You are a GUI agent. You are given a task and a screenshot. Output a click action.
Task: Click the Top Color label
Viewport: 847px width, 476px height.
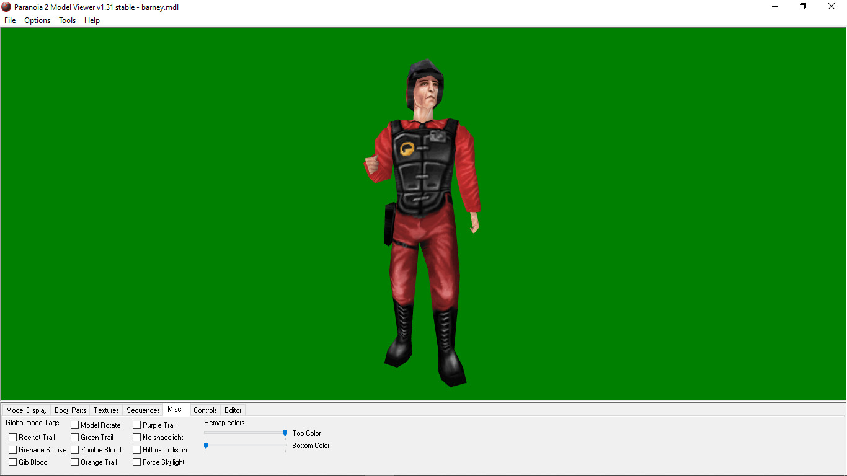(306, 433)
